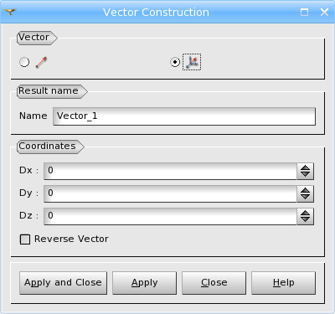The image size is (335, 314).
Task: Click the SALOME app icon in title bar
Action: [10, 12]
